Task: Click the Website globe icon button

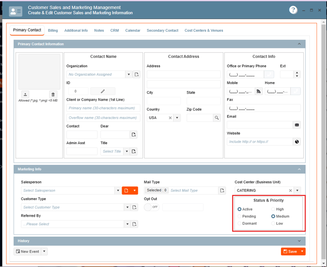Action: coord(297,142)
